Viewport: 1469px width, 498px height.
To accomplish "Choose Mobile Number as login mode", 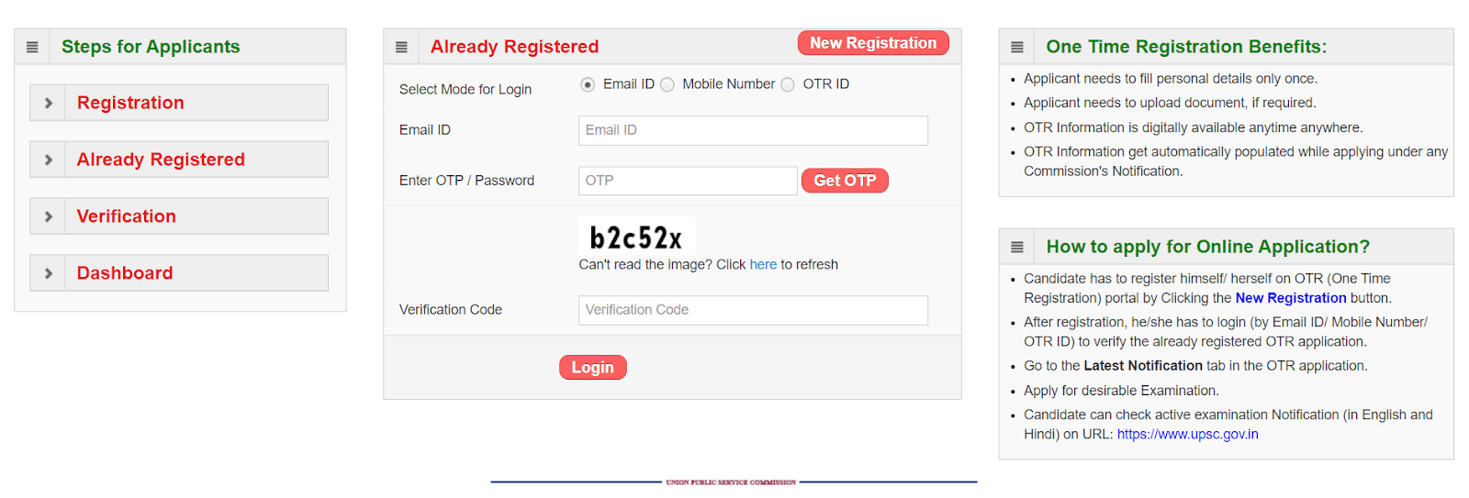I will pyautogui.click(x=667, y=84).
